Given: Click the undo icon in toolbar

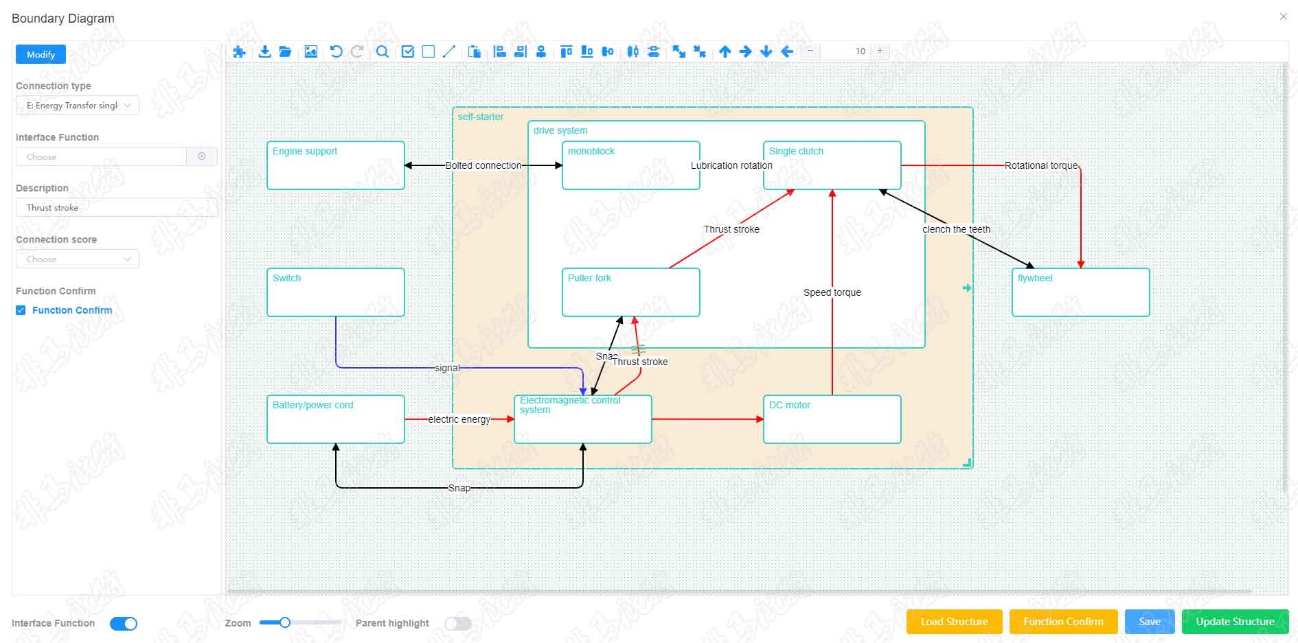Looking at the screenshot, I should 336,51.
